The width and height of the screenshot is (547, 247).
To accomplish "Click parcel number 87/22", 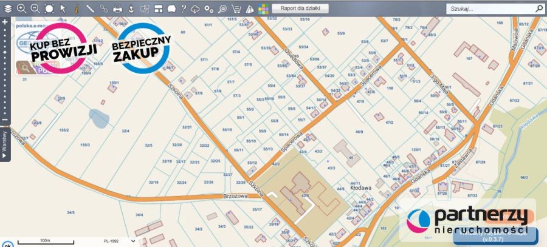I will click(515, 100).
